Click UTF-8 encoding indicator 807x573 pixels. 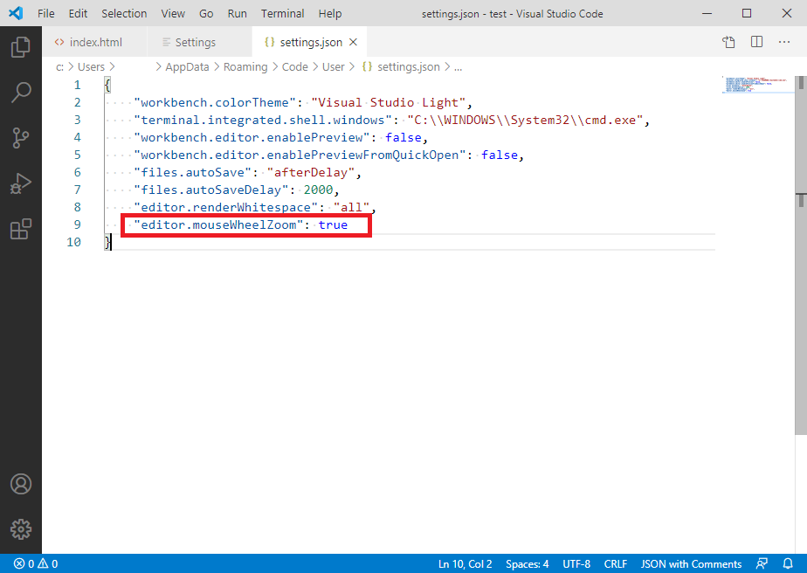pos(576,563)
